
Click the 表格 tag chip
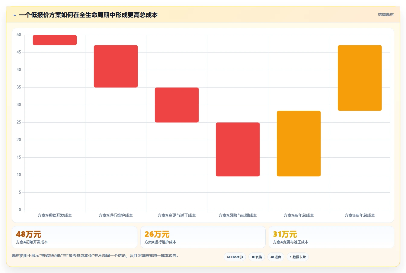tap(257, 257)
